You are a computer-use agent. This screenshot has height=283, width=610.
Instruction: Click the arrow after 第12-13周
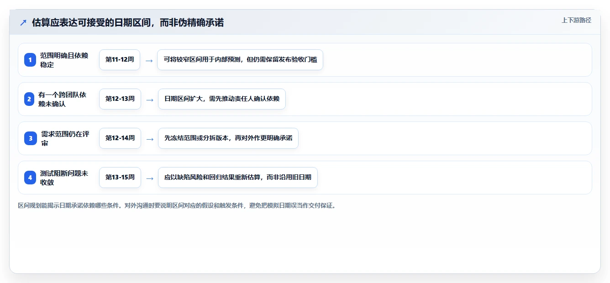click(x=149, y=100)
